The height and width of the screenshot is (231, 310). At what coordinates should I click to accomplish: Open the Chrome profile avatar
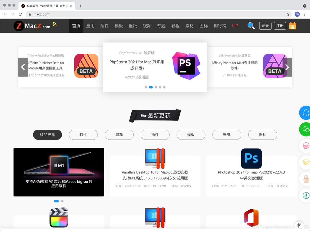point(297,14)
